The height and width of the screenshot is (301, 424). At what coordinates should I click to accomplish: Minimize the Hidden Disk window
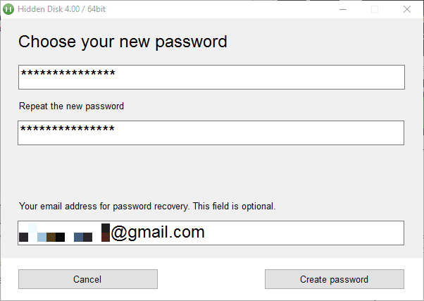342,9
